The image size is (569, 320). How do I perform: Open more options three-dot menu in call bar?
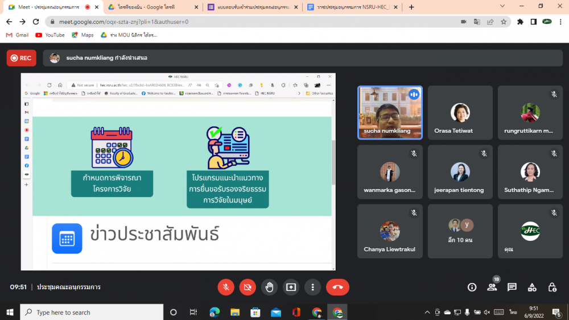(x=313, y=287)
